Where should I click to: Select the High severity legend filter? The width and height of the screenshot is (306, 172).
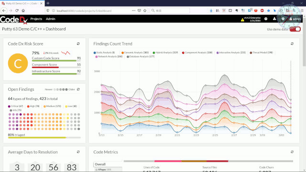pos(33,106)
